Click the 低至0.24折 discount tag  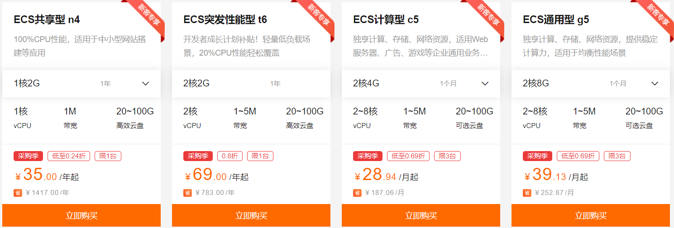point(69,156)
